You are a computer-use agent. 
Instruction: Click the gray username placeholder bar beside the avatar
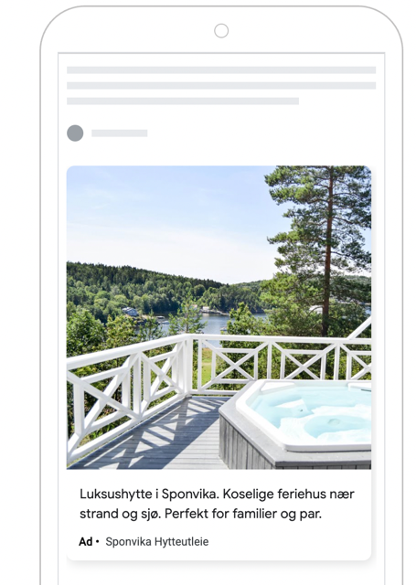pyautogui.click(x=120, y=133)
